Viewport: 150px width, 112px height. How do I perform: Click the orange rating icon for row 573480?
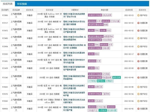[138, 38]
